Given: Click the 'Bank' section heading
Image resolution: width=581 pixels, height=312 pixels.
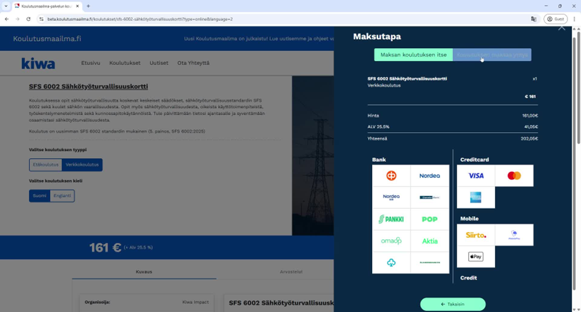Looking at the screenshot, I should (379, 159).
